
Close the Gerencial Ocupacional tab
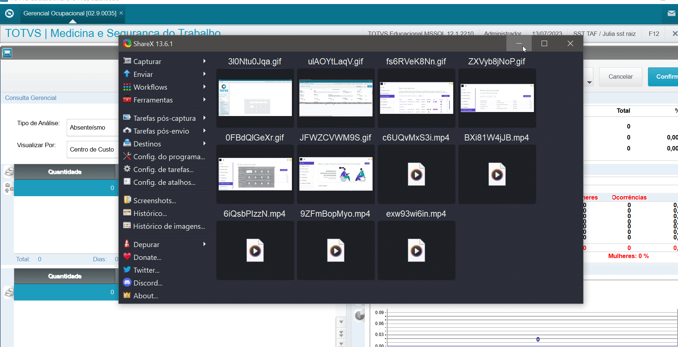pyautogui.click(x=121, y=13)
